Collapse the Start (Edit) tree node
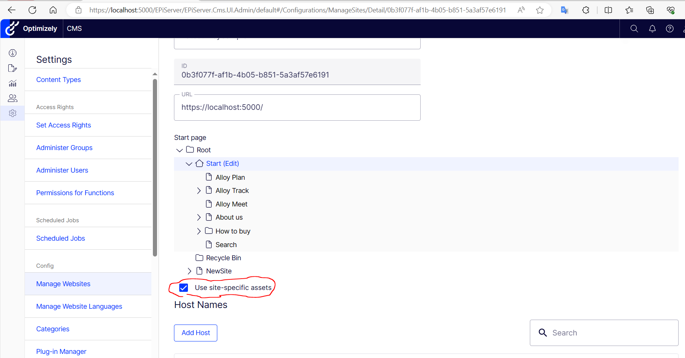This screenshot has width=685, height=358. coord(189,164)
